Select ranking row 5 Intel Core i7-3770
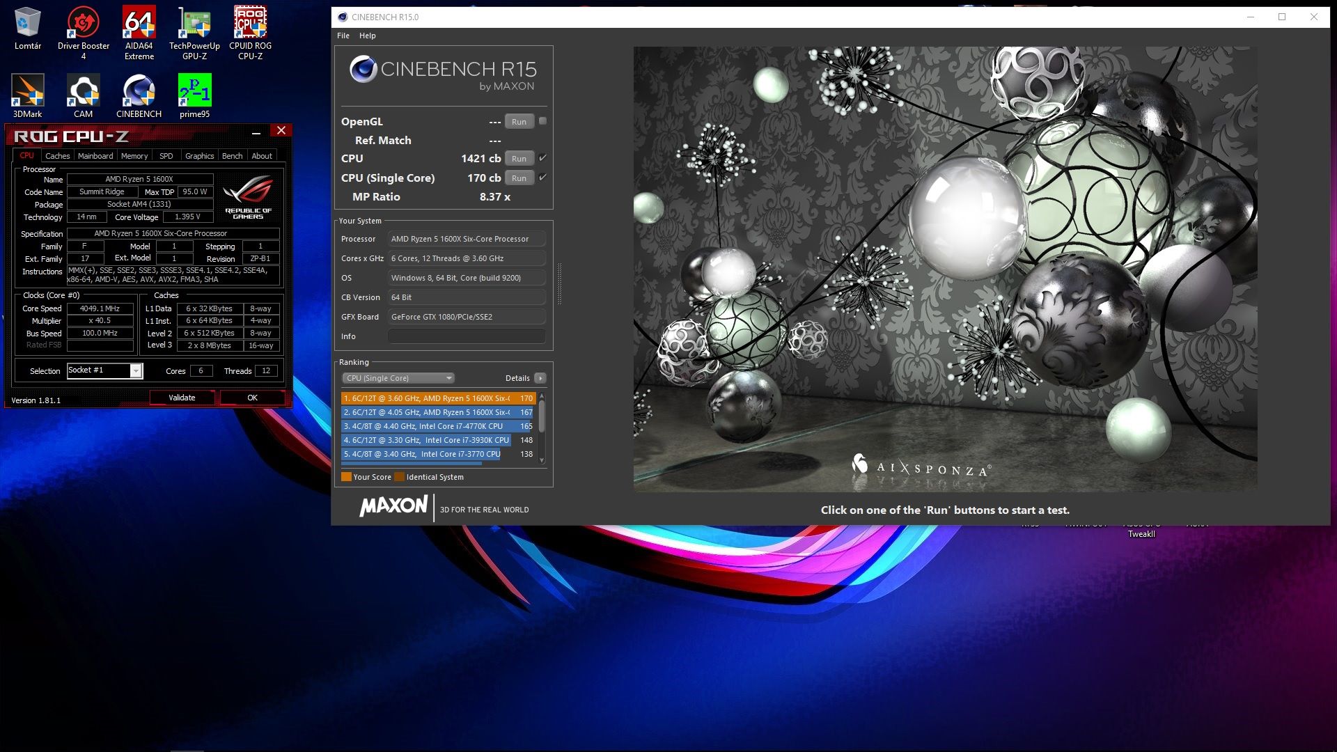1337x752 pixels. click(x=438, y=454)
